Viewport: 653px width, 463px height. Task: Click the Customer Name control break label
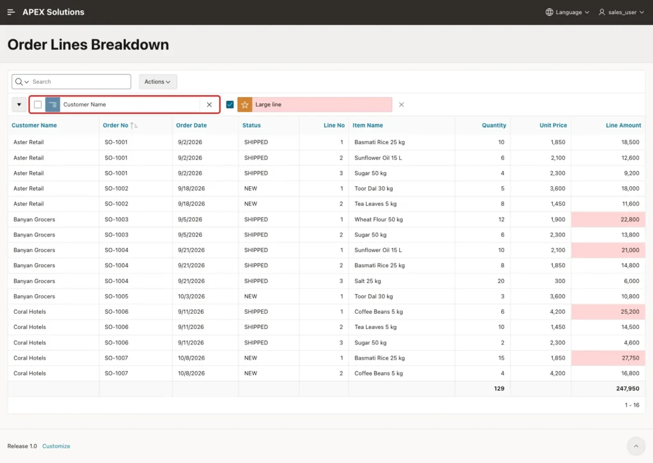click(85, 105)
